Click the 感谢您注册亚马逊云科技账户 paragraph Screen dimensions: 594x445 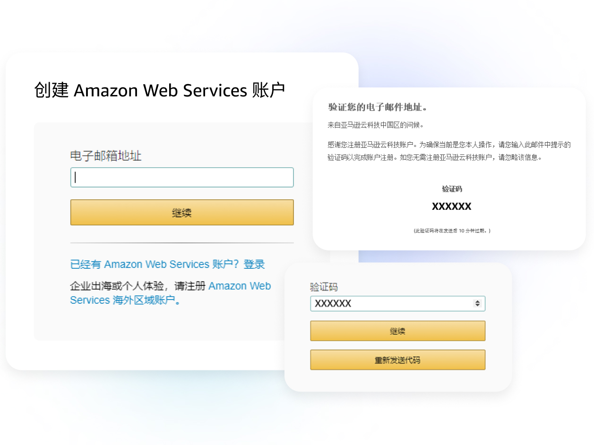449,151
